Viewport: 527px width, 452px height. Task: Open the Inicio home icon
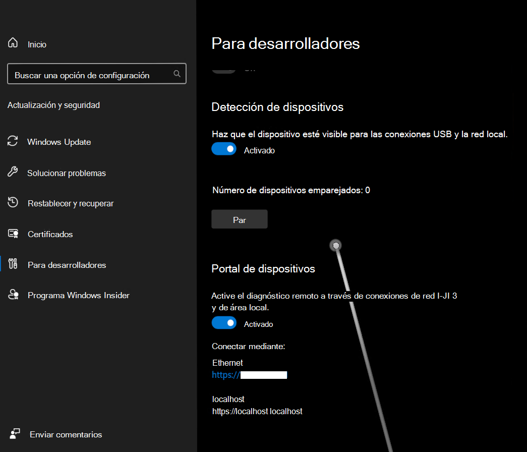[12, 43]
